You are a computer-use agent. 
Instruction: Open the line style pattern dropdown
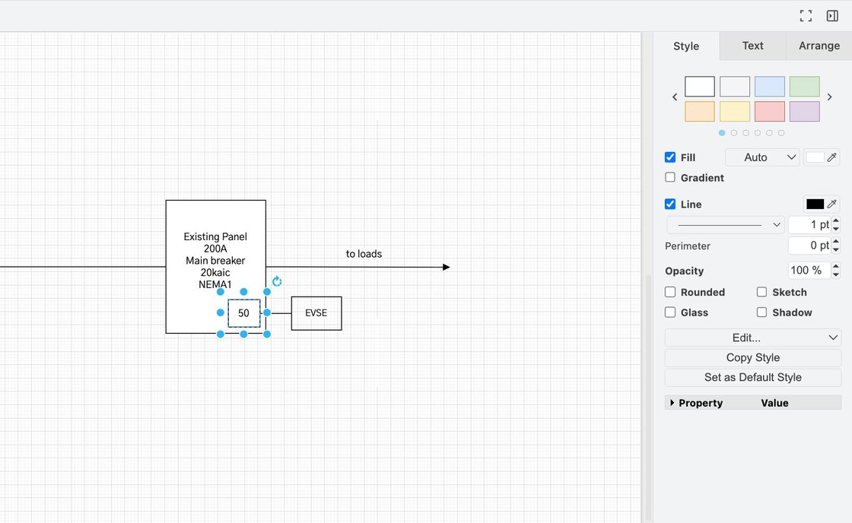(725, 225)
